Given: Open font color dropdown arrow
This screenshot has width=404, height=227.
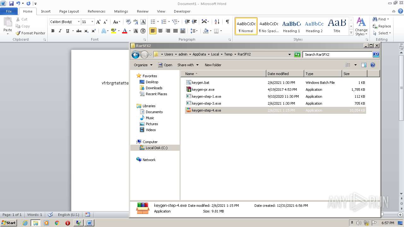Looking at the screenshot, I should (x=130, y=31).
